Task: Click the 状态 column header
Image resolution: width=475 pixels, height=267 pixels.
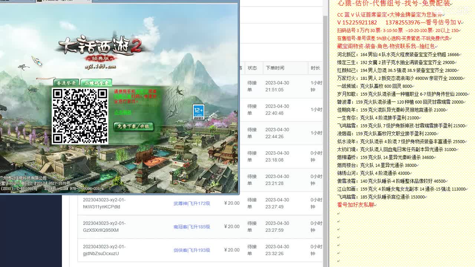Action: [252, 68]
